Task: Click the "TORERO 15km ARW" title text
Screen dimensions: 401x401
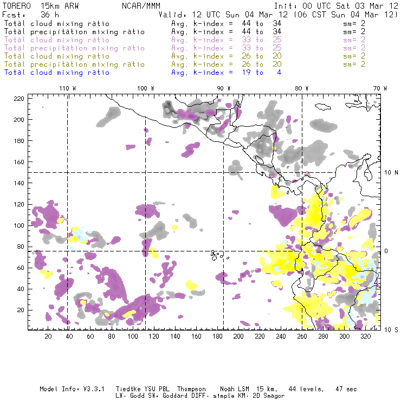Action: 41,6
